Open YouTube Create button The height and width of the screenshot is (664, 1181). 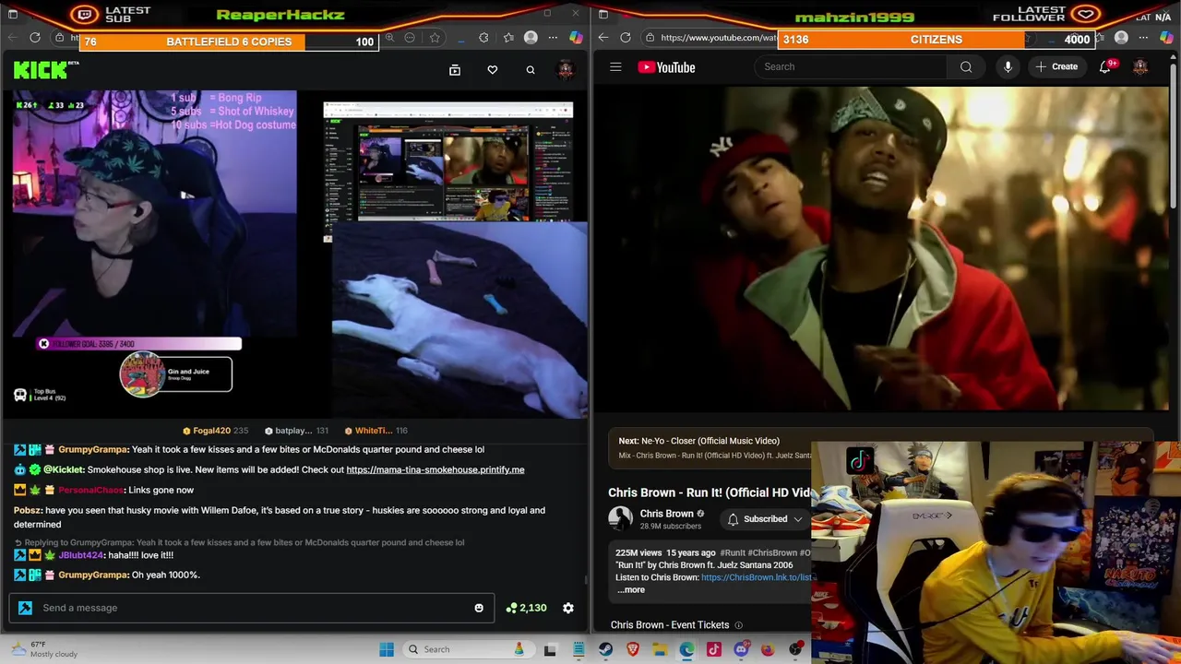click(x=1056, y=66)
